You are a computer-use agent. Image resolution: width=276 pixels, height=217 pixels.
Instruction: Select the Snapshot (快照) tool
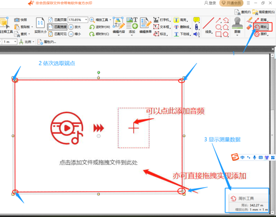point(20,20)
